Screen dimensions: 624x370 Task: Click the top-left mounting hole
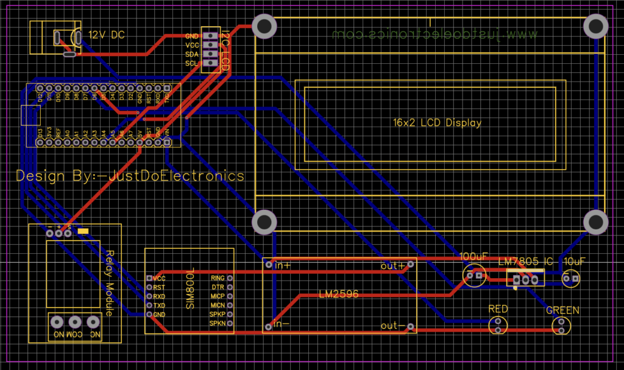click(x=264, y=27)
